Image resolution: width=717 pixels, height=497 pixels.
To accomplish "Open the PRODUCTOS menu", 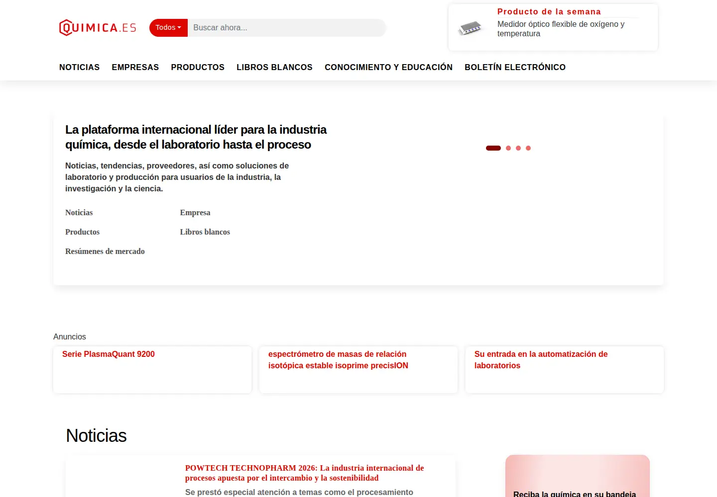I will pos(198,67).
